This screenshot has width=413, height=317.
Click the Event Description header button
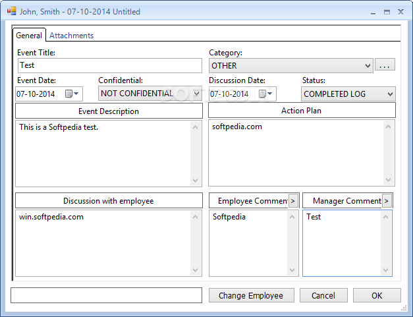pos(109,111)
